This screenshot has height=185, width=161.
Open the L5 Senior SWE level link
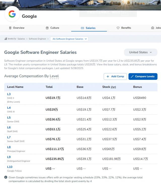click(x=9, y=118)
